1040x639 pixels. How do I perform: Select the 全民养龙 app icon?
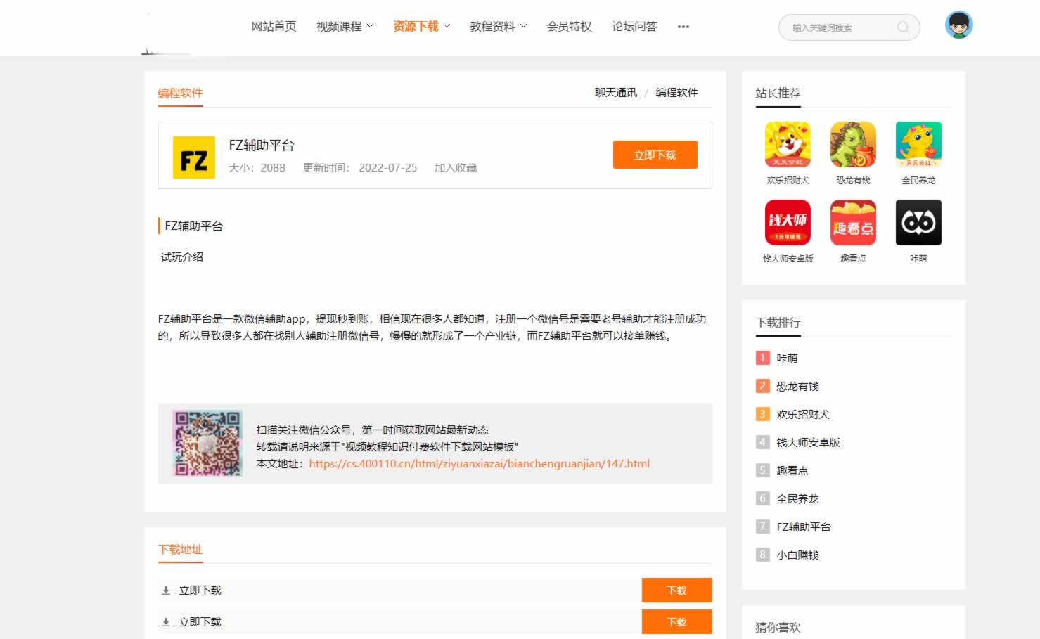918,145
